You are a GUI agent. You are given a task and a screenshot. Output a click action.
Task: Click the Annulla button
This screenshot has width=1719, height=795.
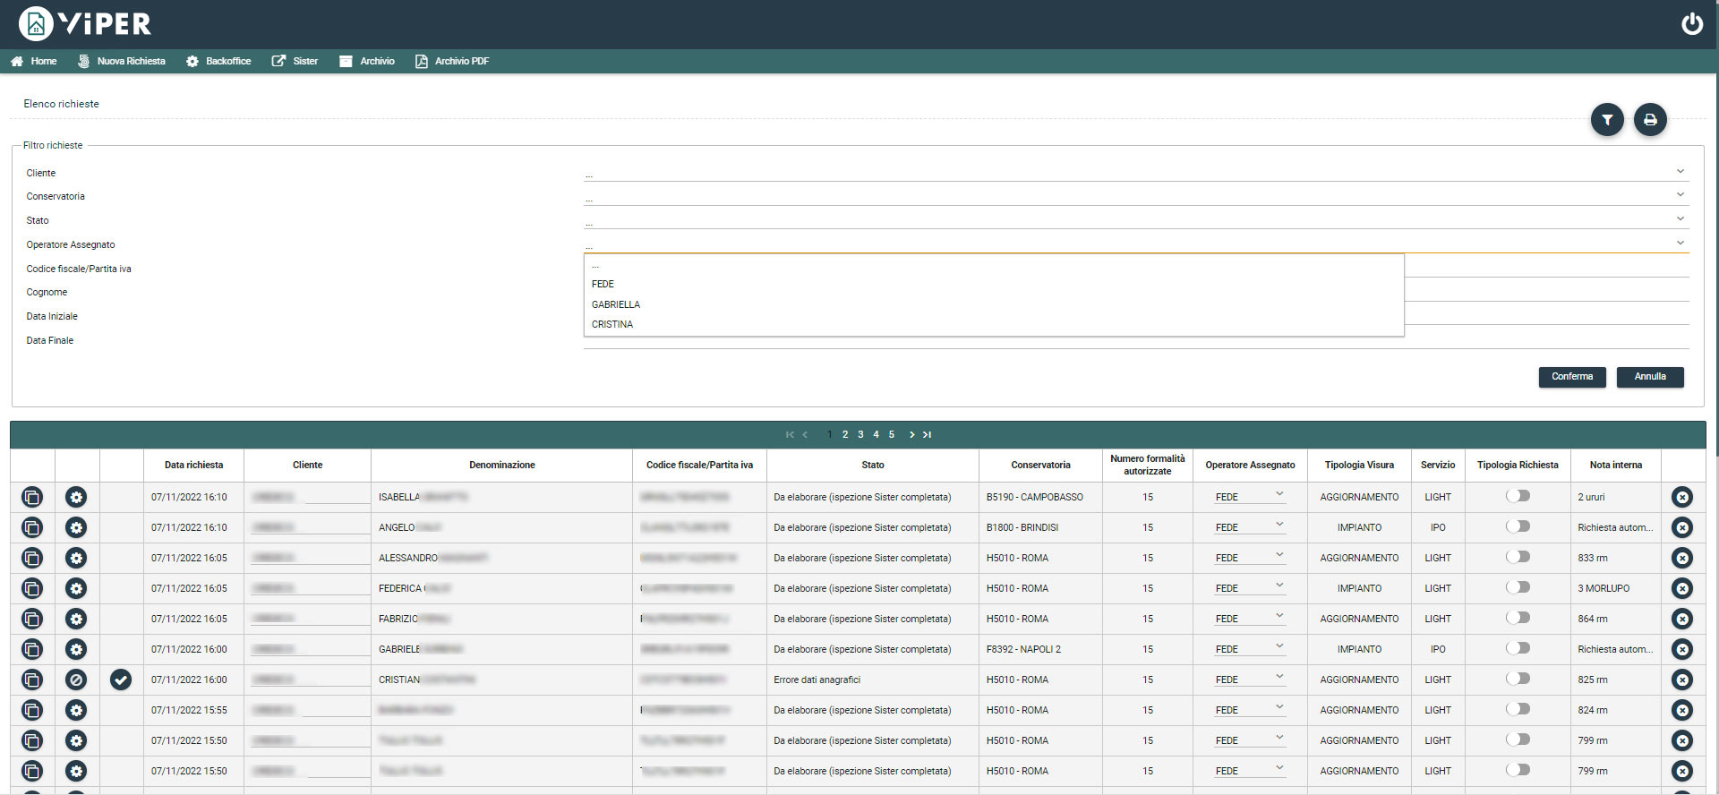[1650, 377]
